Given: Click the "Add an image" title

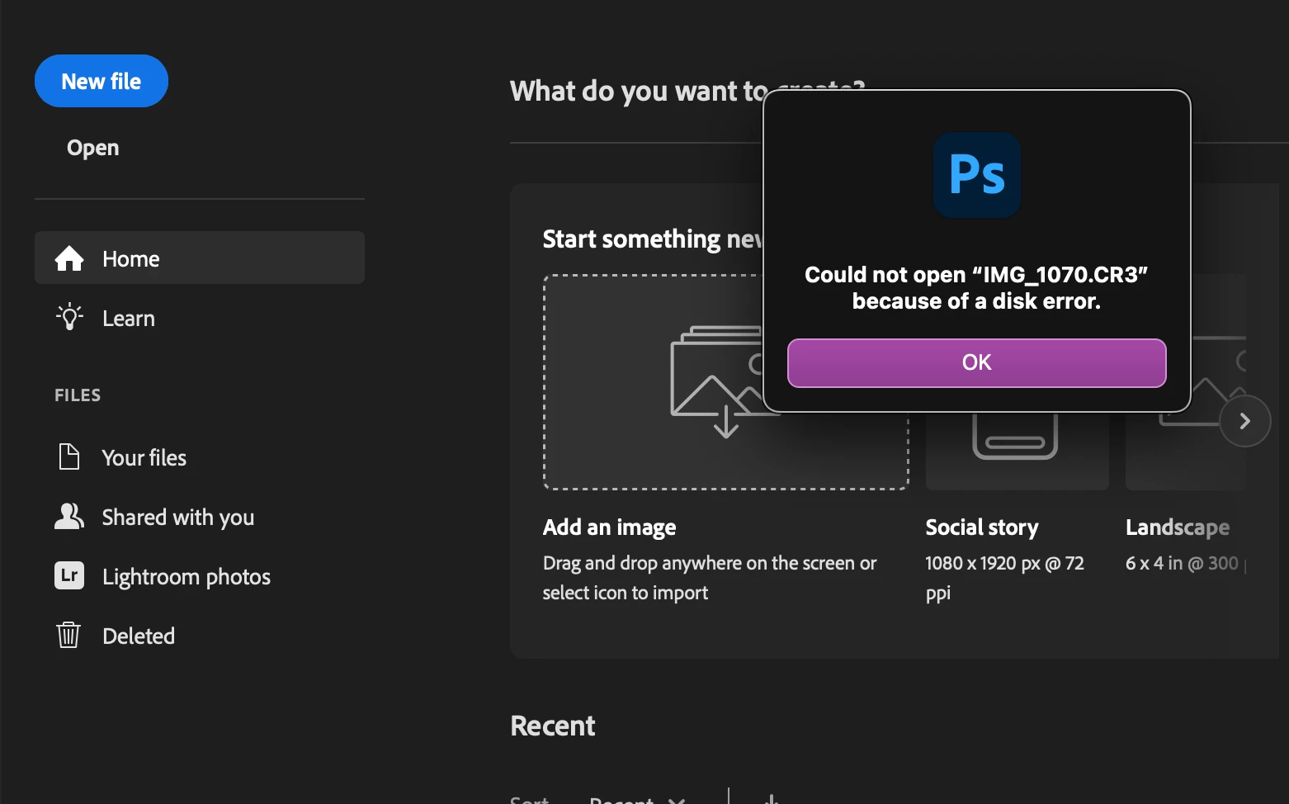Looking at the screenshot, I should [610, 527].
